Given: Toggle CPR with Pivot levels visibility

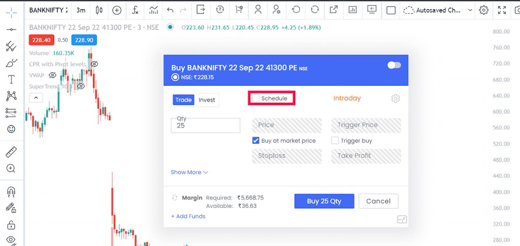Looking at the screenshot, I should click(94, 64).
